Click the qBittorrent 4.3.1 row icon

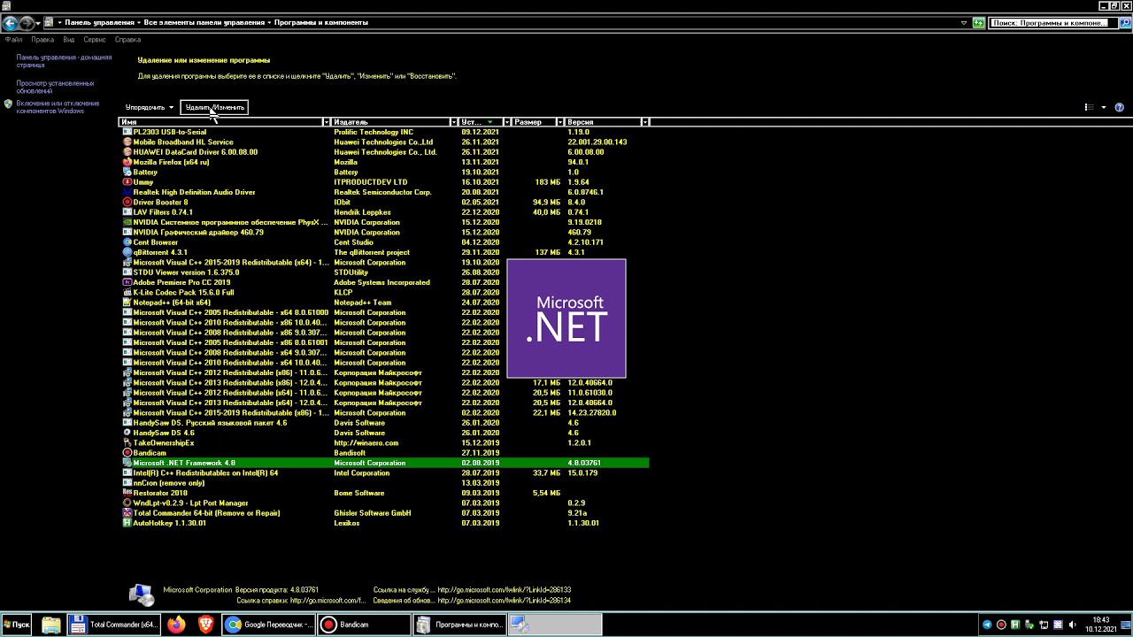point(127,252)
